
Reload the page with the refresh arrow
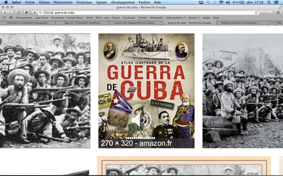click(x=256, y=13)
